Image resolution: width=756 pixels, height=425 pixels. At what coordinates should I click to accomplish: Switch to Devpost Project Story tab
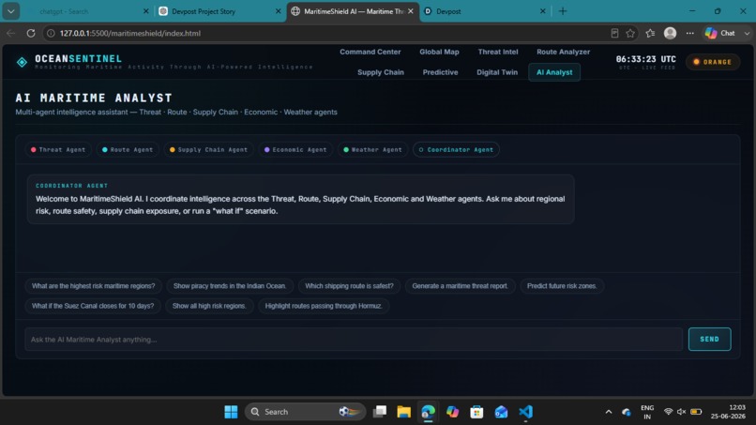219,11
